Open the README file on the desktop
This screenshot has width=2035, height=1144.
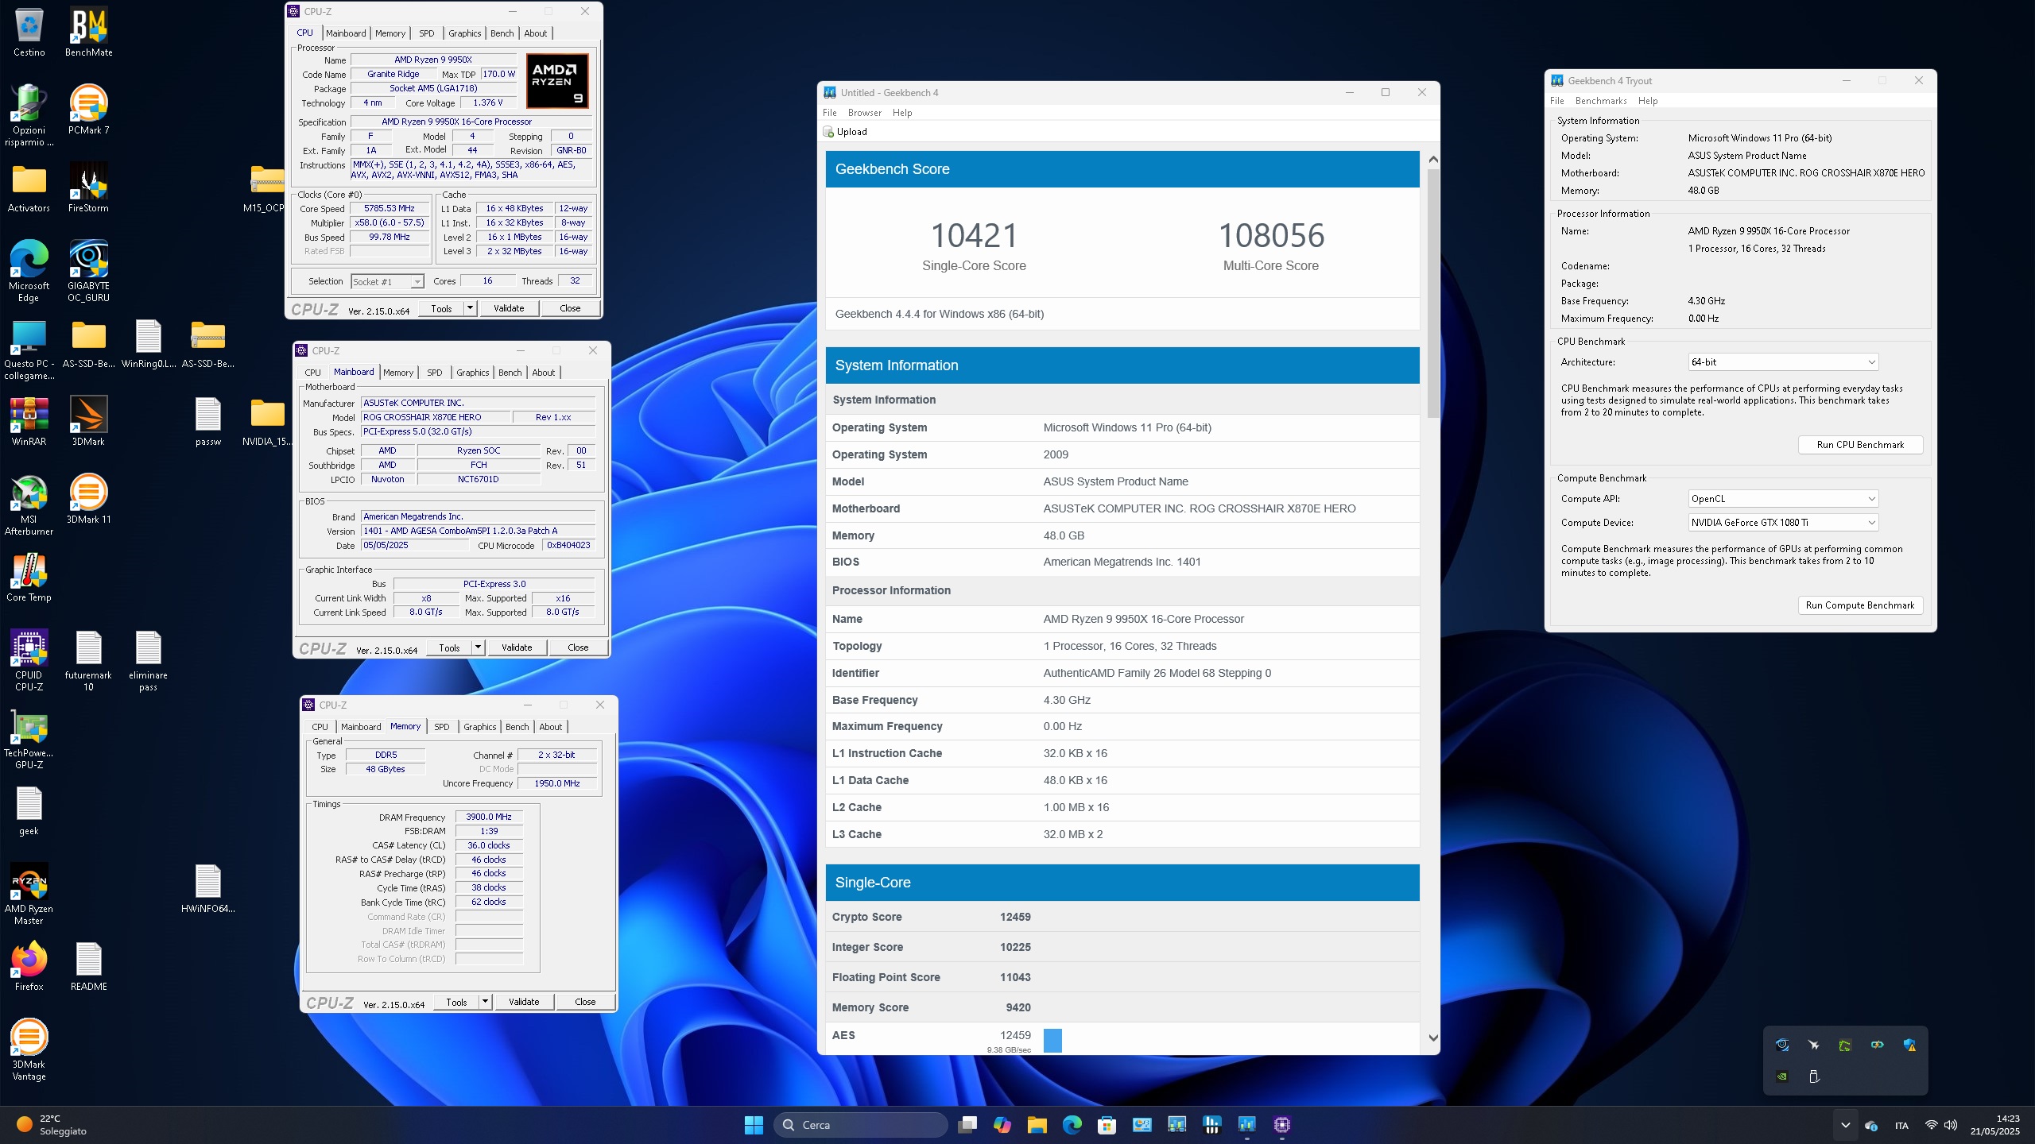[88, 967]
